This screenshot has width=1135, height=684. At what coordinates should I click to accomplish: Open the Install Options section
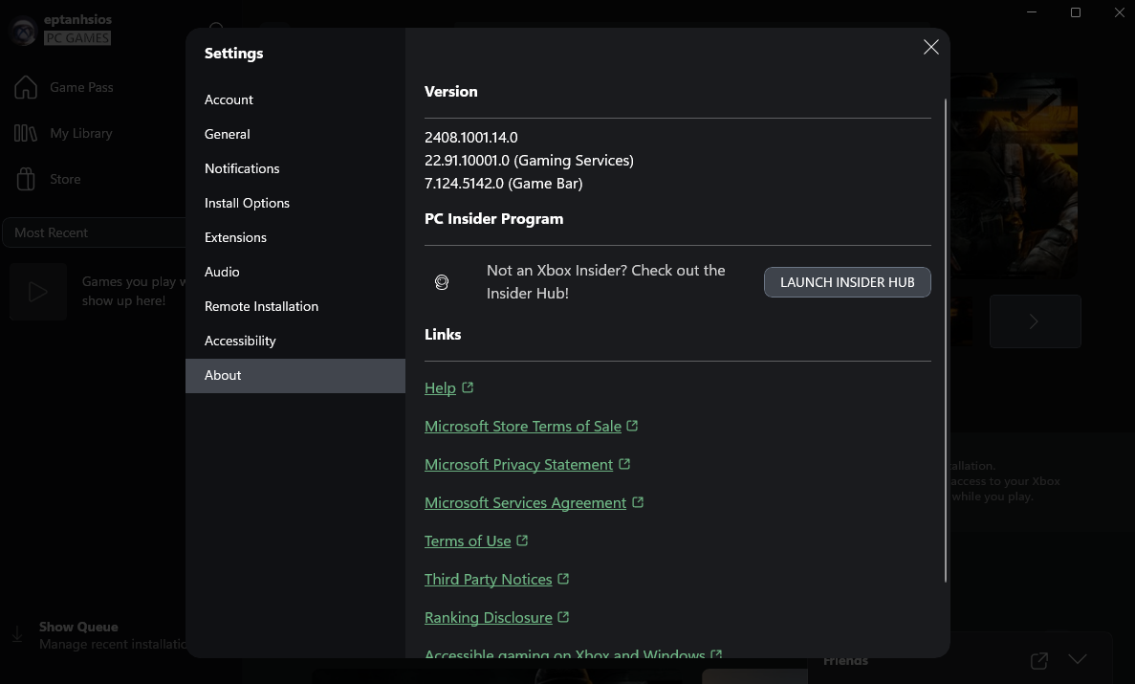[295, 203]
